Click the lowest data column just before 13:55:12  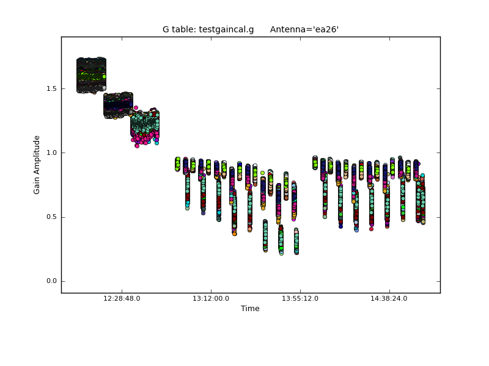[296, 242]
